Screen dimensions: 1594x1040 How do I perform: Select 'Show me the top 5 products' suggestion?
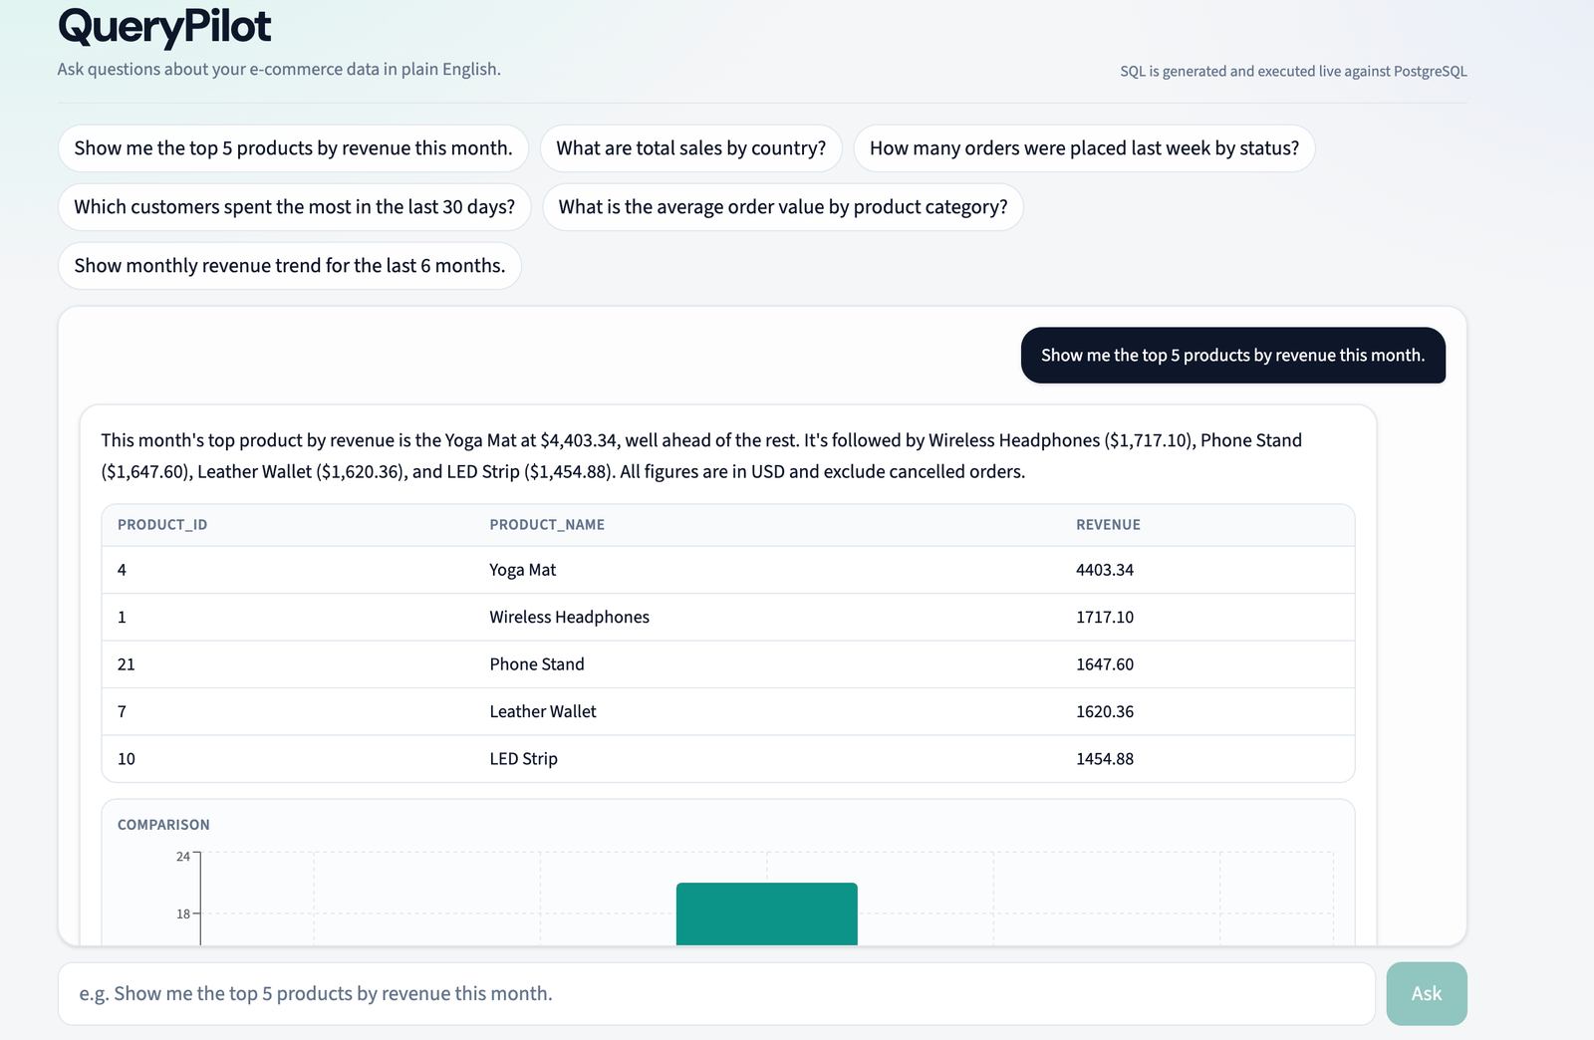coord(293,148)
